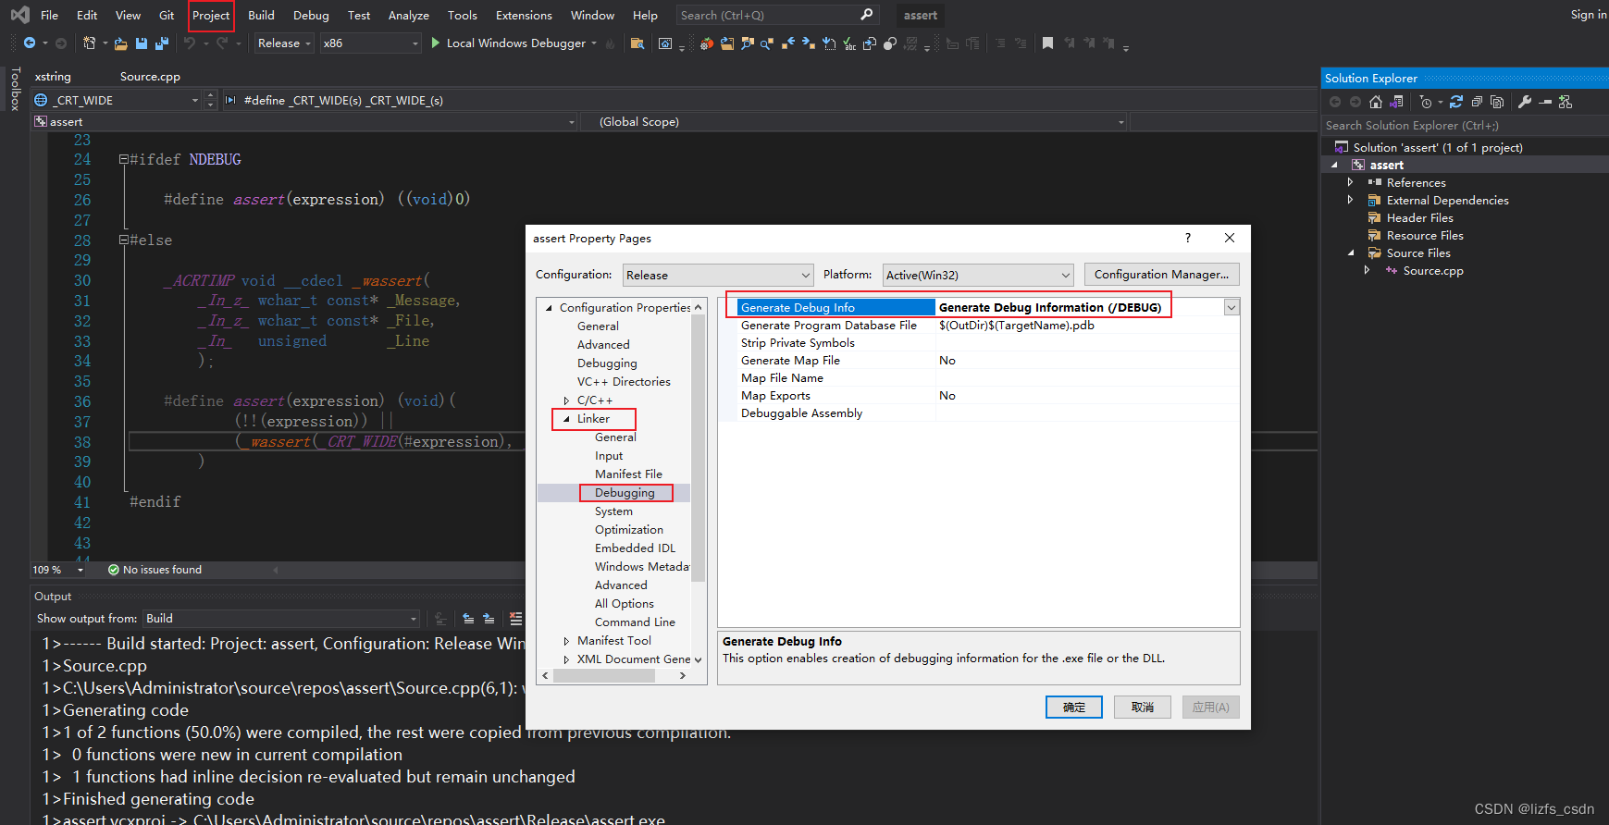The image size is (1609, 825).
Task: Click property tree horizontal scrollbar thumb
Action: [604, 675]
